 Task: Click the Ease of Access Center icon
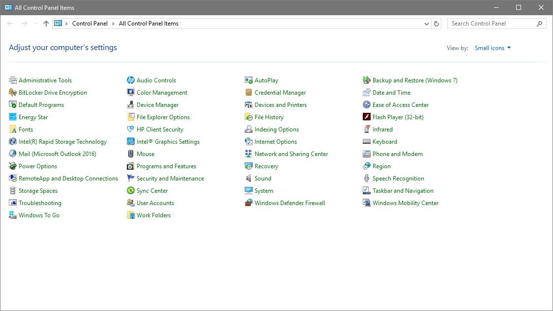[367, 105]
